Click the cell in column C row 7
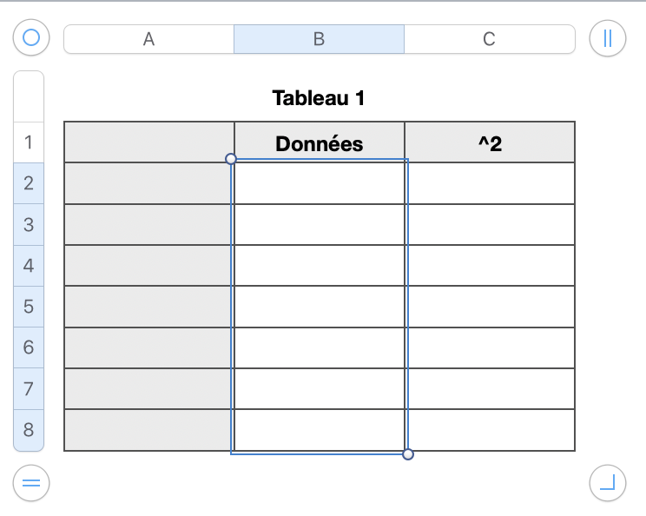 tap(490, 388)
